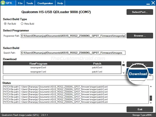The image size is (156, 117).
Task: Click into the Search Path field
Action: tap(73, 53)
